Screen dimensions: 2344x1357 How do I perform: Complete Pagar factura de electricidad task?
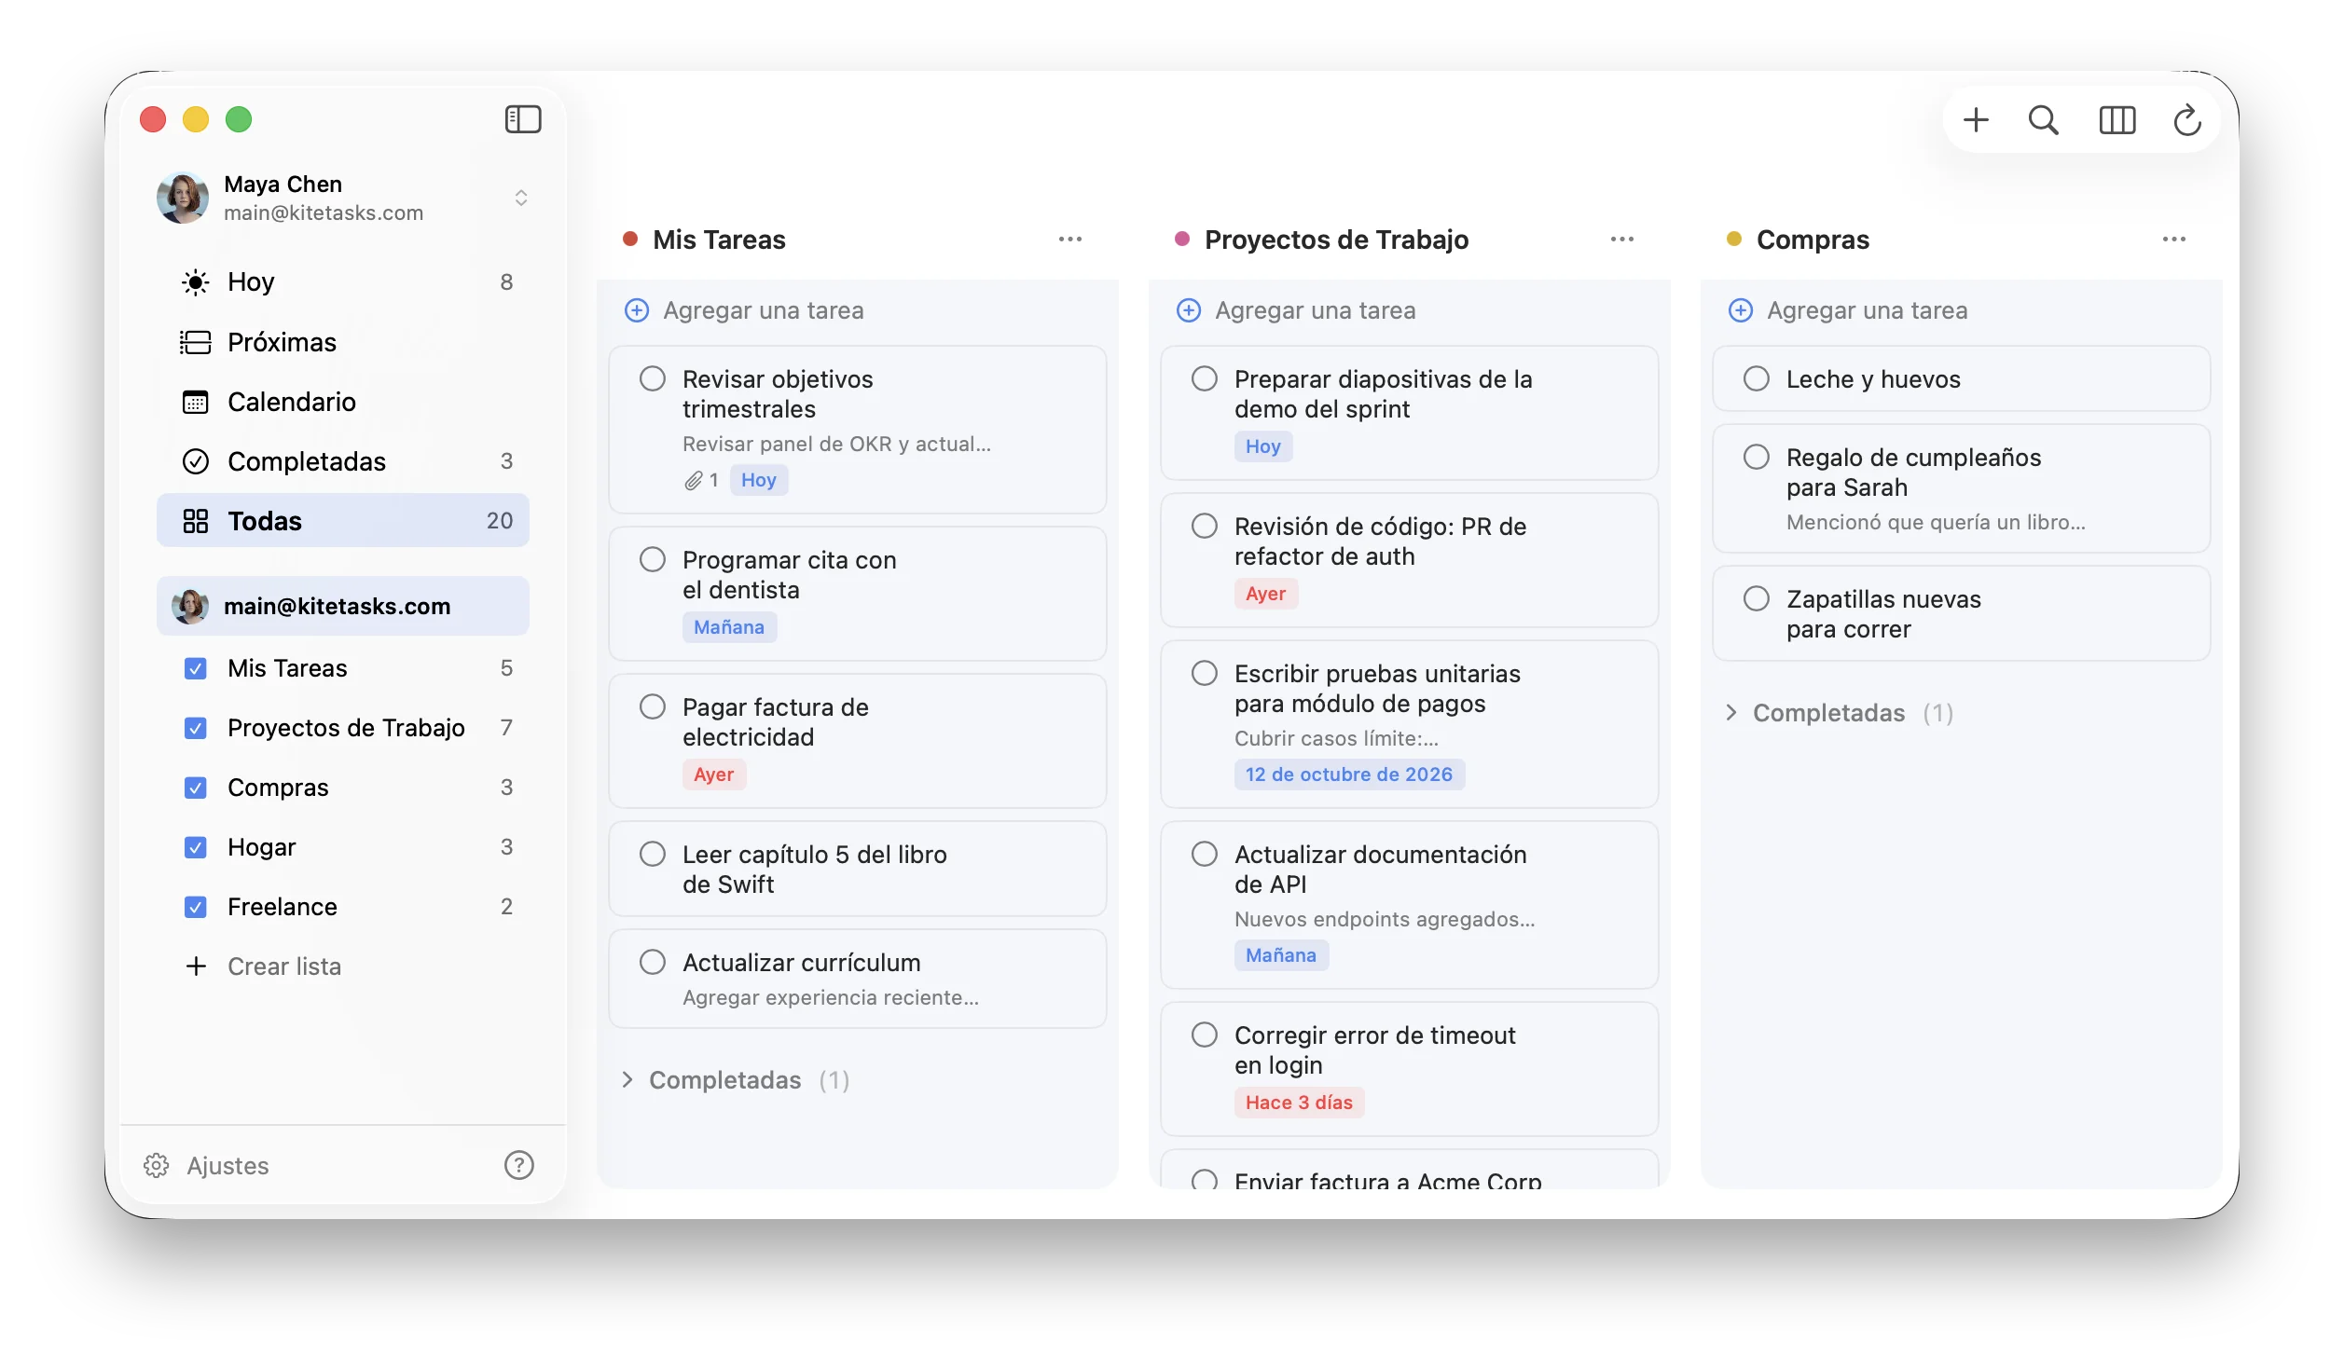pyautogui.click(x=653, y=706)
